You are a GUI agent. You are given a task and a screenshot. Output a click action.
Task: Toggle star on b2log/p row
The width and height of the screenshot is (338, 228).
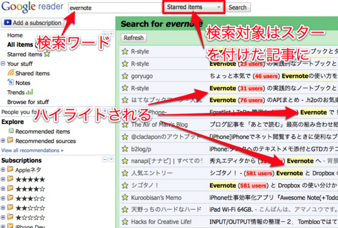(125, 149)
